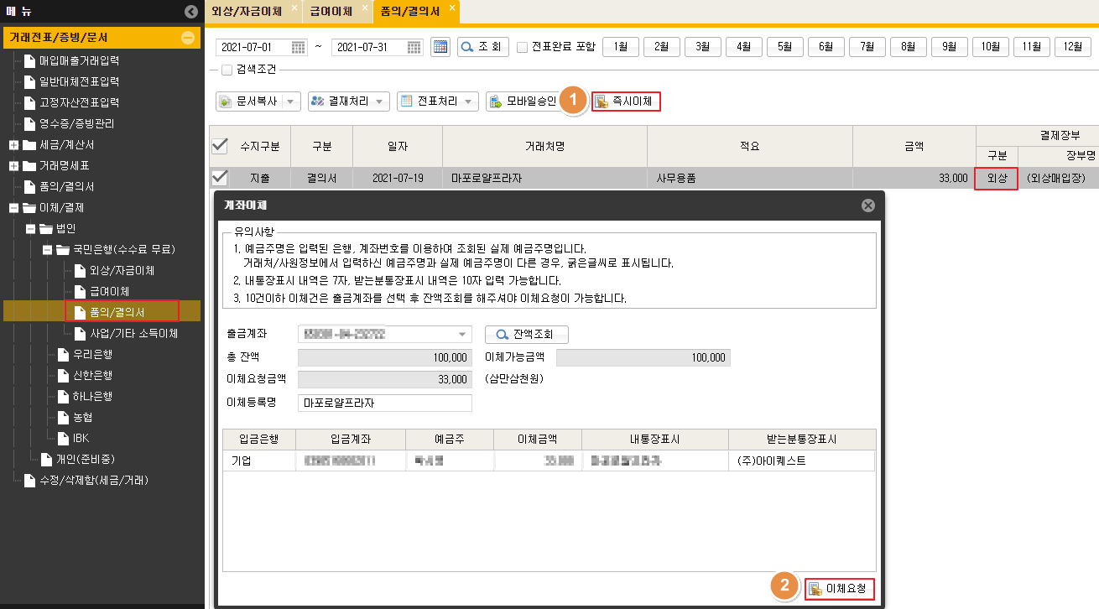The height and width of the screenshot is (609, 1099).
Task: Uncheck the 마포로얄프라자 row checkbox
Action: 220,178
